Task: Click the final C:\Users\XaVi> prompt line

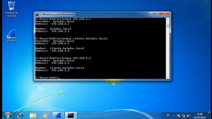Action: (x=48, y=78)
